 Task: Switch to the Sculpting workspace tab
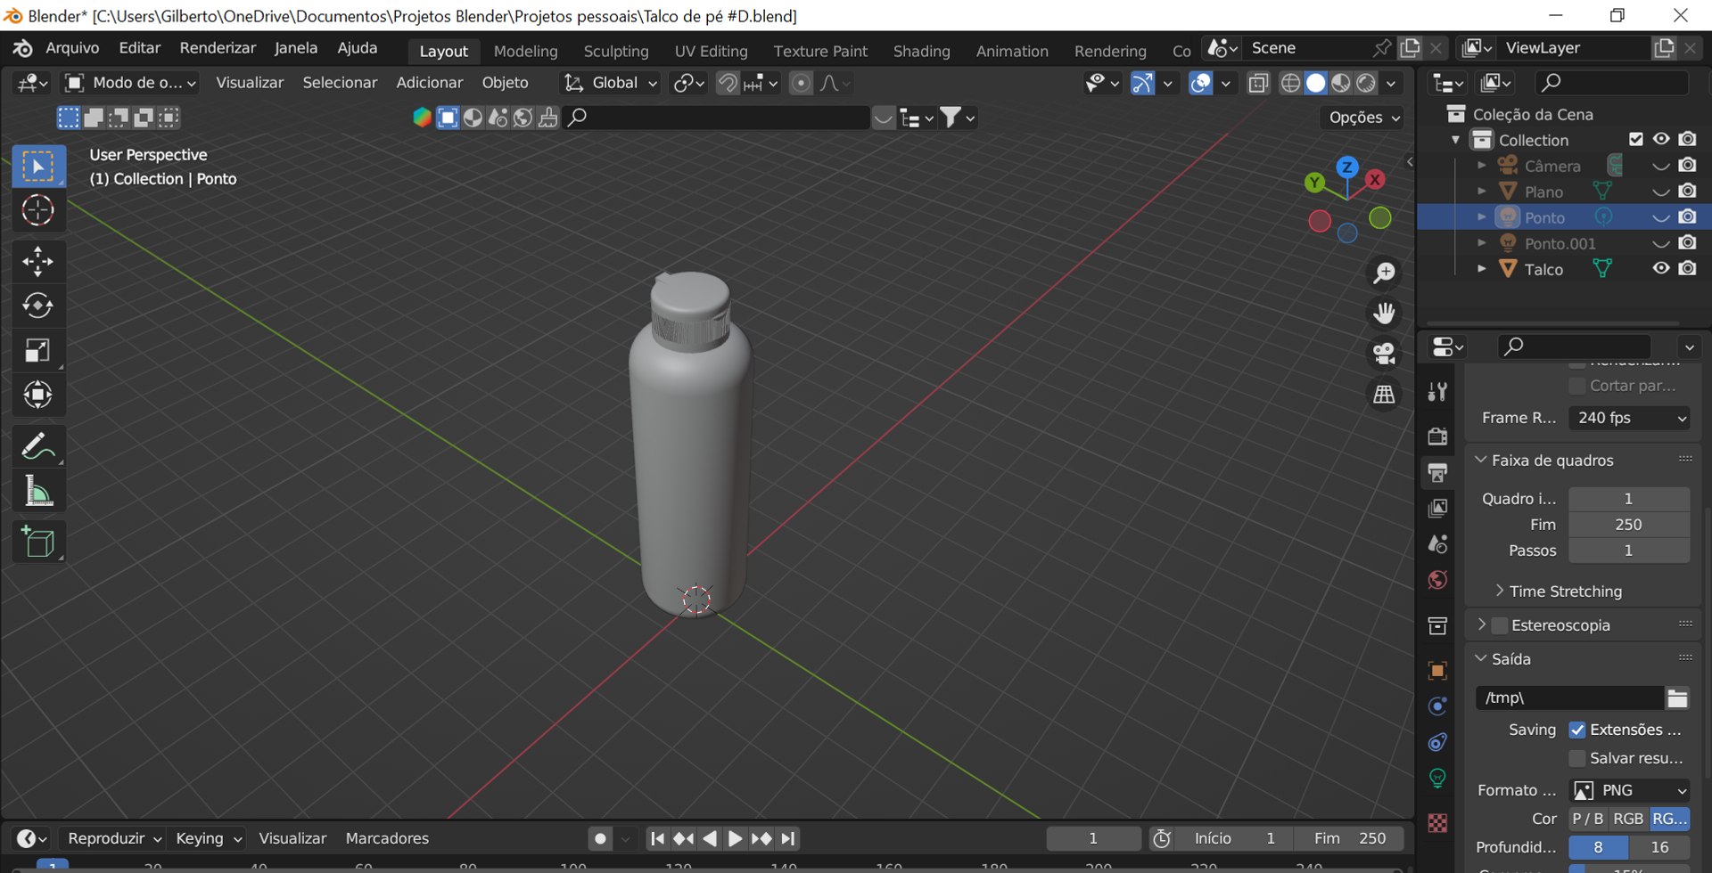coord(616,51)
